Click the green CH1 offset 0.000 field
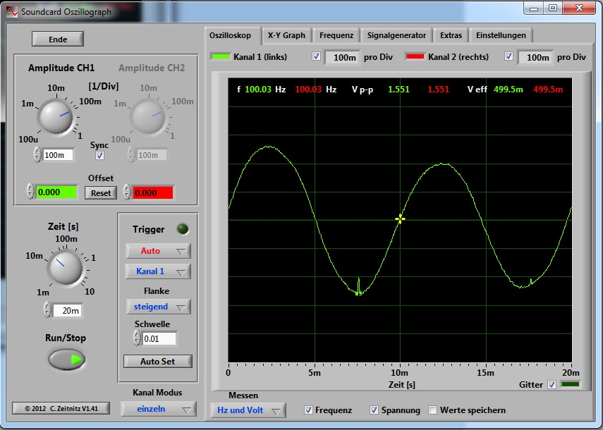Viewport: 603px width, 430px height. [x=56, y=192]
